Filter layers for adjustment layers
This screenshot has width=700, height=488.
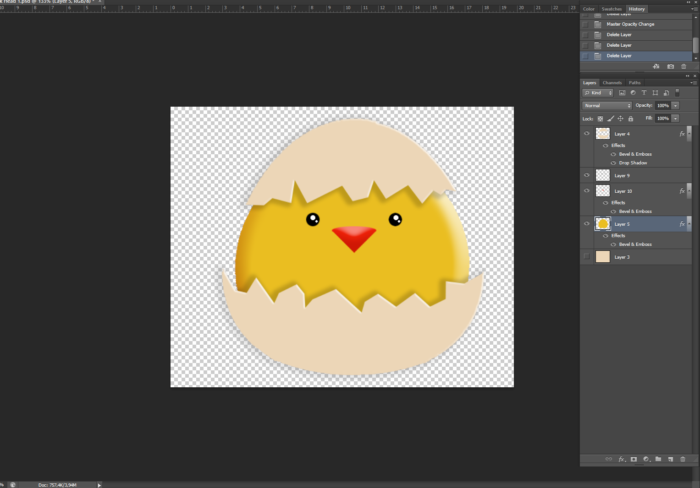(x=633, y=93)
